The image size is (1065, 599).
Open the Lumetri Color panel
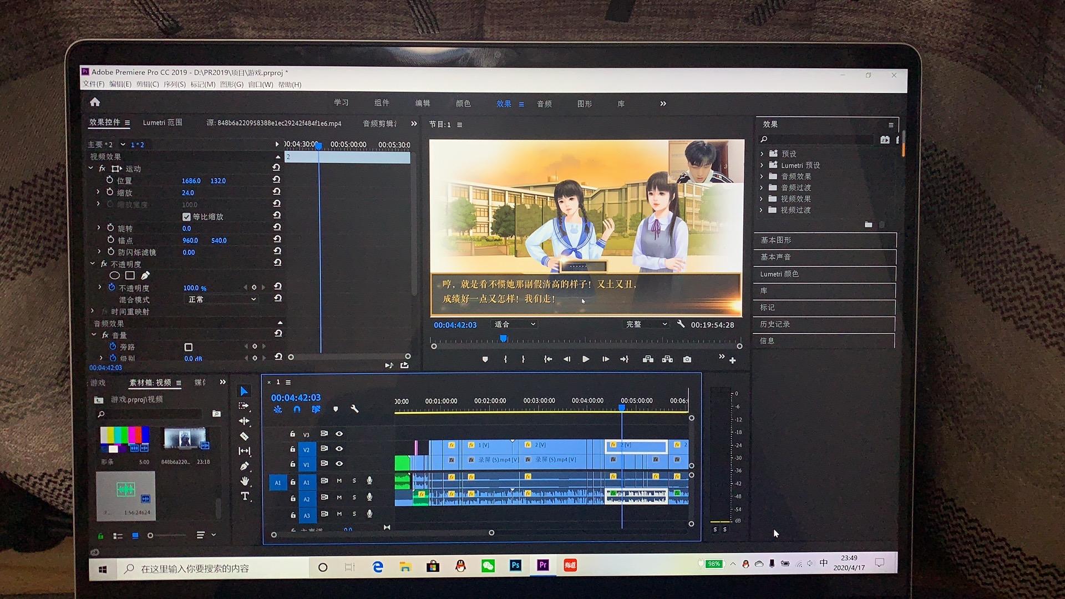tap(825, 274)
